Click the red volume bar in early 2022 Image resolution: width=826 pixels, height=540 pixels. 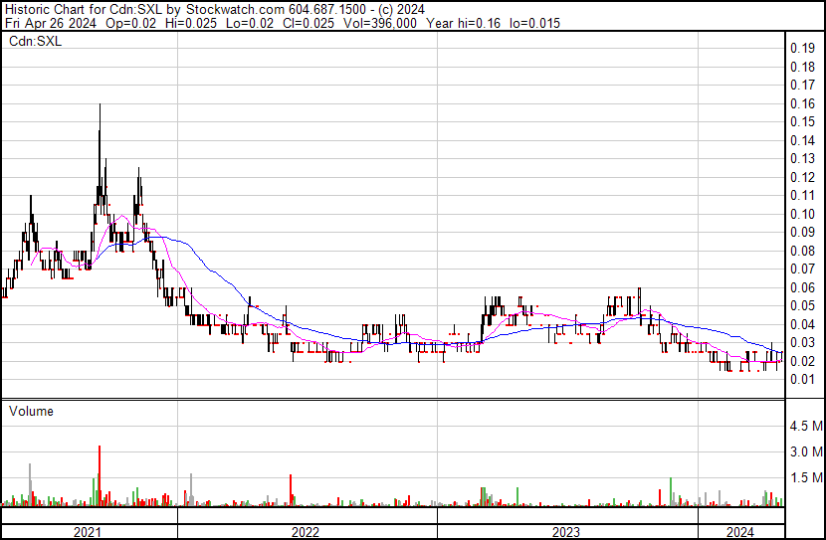[x=291, y=490]
